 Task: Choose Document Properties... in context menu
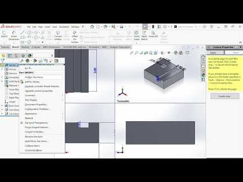tap(42, 105)
